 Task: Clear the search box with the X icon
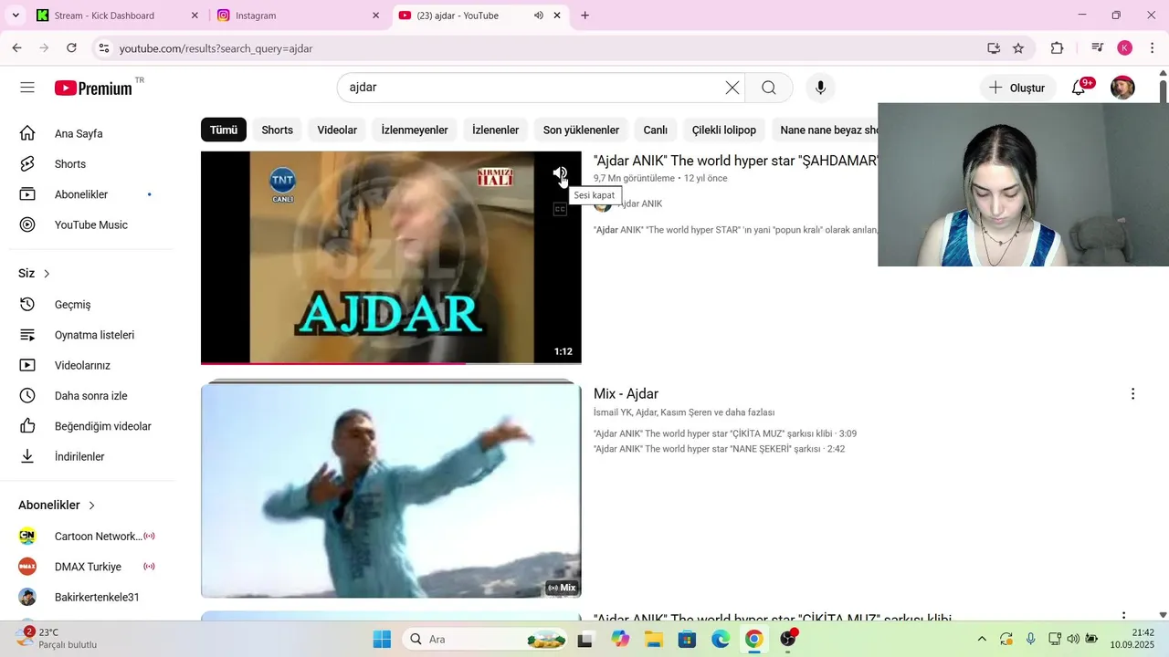click(732, 88)
